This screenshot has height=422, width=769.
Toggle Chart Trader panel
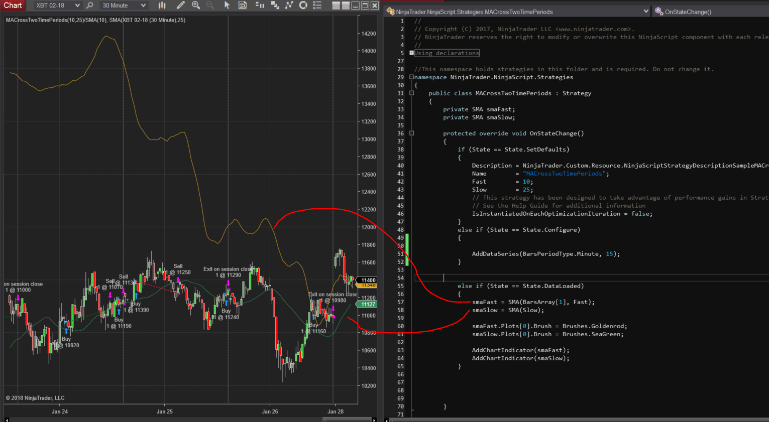260,6
